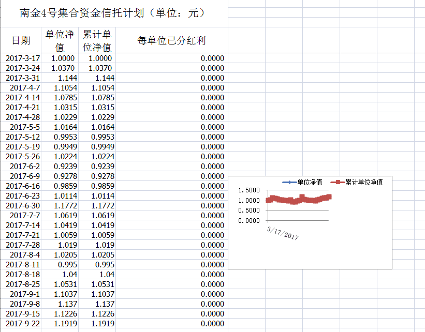Click the date cell 2017-5-5
425x332 pixels.
[x=24, y=127]
